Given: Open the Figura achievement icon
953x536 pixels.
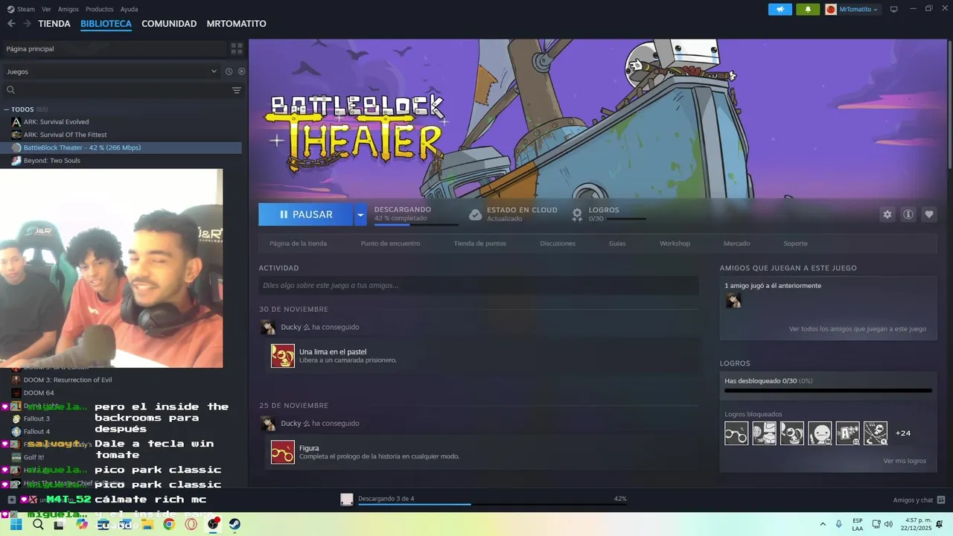Looking at the screenshot, I should pyautogui.click(x=283, y=452).
